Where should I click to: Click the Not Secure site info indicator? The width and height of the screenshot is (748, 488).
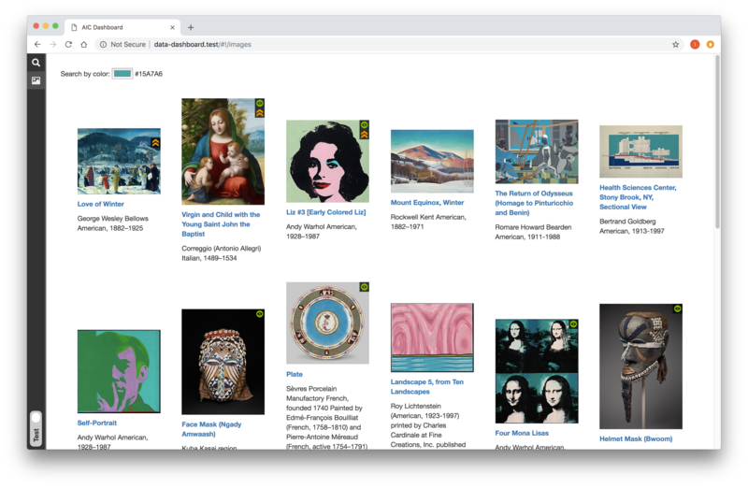[x=122, y=44]
